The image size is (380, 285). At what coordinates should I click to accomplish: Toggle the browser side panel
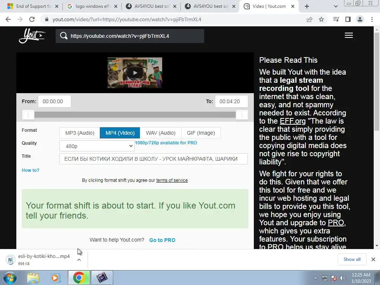348,19
